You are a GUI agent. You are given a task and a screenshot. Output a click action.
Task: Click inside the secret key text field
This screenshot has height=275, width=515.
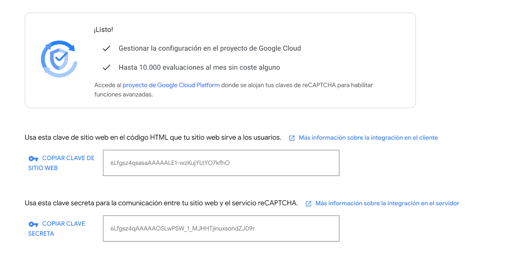coord(221,228)
